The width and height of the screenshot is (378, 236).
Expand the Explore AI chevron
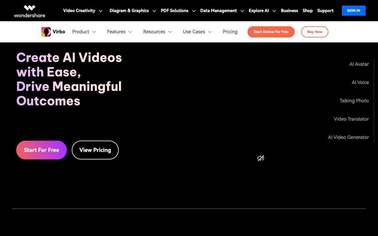pyautogui.click(x=274, y=11)
